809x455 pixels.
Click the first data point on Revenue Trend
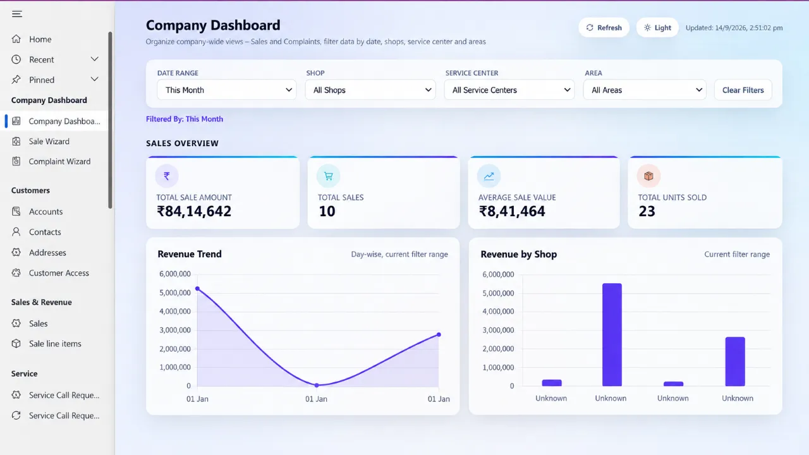pyautogui.click(x=197, y=289)
